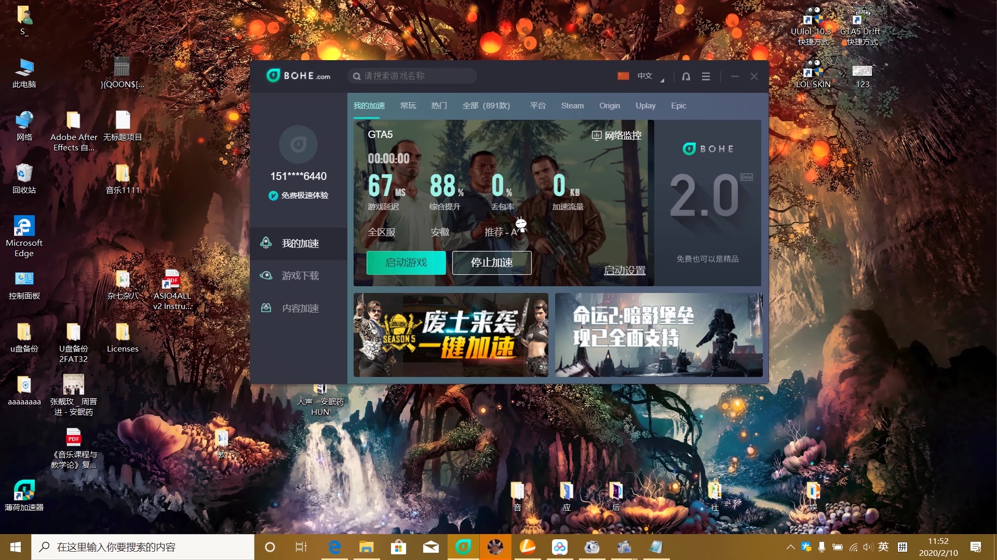The width and height of the screenshot is (997, 560).
Task: Click the 免费极速体验 badge
Action: pos(299,195)
